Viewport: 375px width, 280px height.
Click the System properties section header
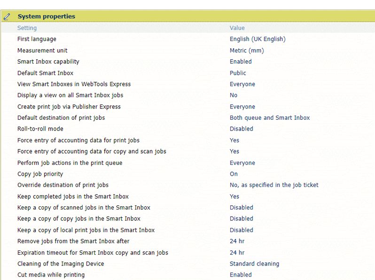[46, 16]
